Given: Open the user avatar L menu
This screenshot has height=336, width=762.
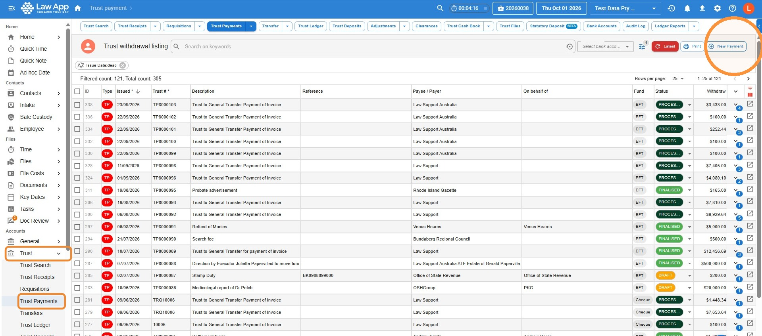Looking at the screenshot, I should pyautogui.click(x=748, y=8).
